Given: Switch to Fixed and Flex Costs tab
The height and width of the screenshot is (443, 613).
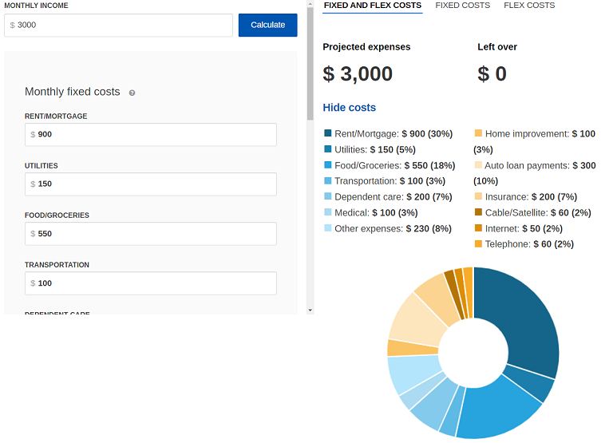Looking at the screenshot, I should 373,6.
